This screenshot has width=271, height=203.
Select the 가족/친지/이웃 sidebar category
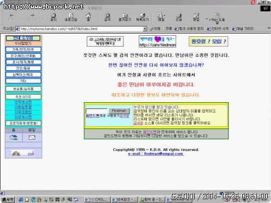(x=23, y=49)
